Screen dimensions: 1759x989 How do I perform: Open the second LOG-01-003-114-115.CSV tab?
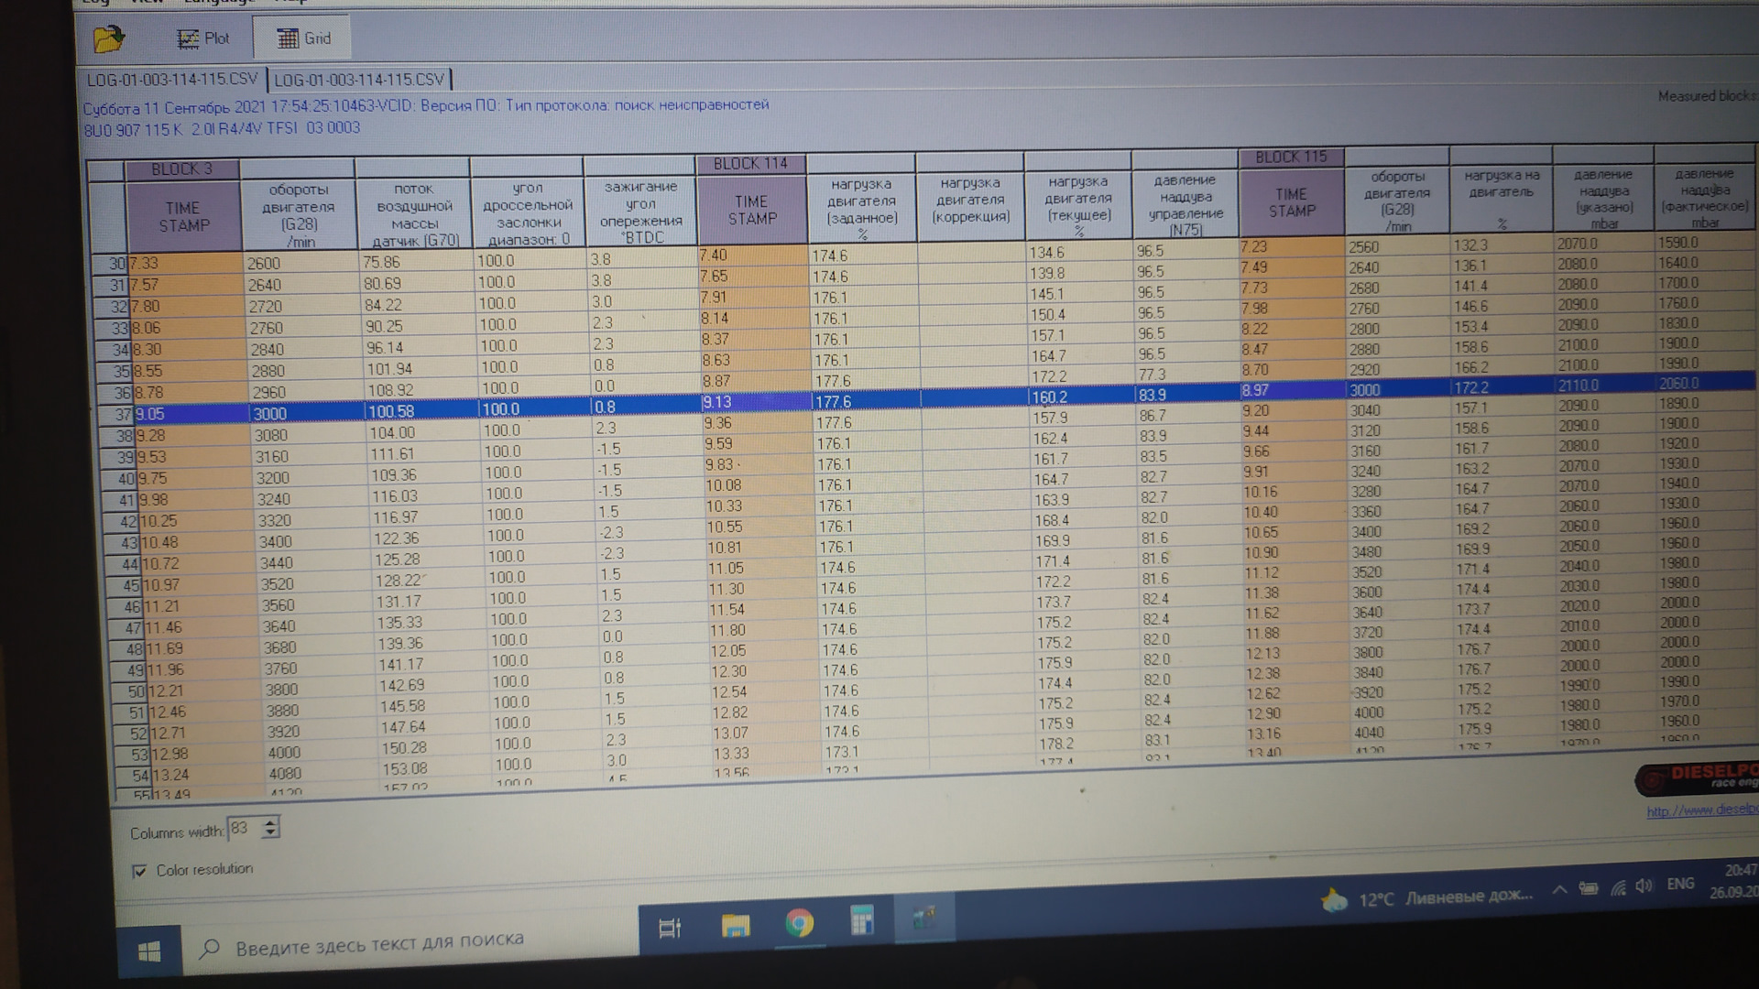[x=358, y=80]
